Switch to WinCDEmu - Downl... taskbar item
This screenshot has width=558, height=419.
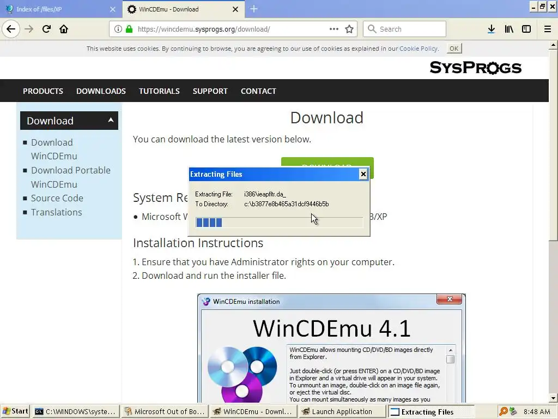pyautogui.click(x=253, y=411)
